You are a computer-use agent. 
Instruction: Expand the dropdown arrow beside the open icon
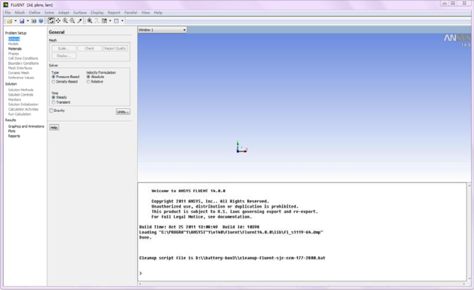point(15,21)
